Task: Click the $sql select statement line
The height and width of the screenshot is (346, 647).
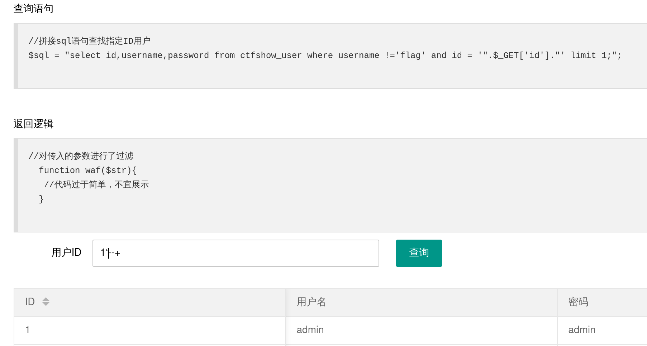Action: pyautogui.click(x=324, y=56)
